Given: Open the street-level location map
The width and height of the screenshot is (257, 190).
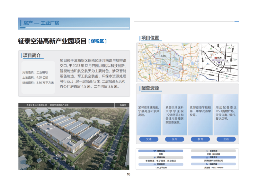Looking at the screenshot, I should pos(219,62).
